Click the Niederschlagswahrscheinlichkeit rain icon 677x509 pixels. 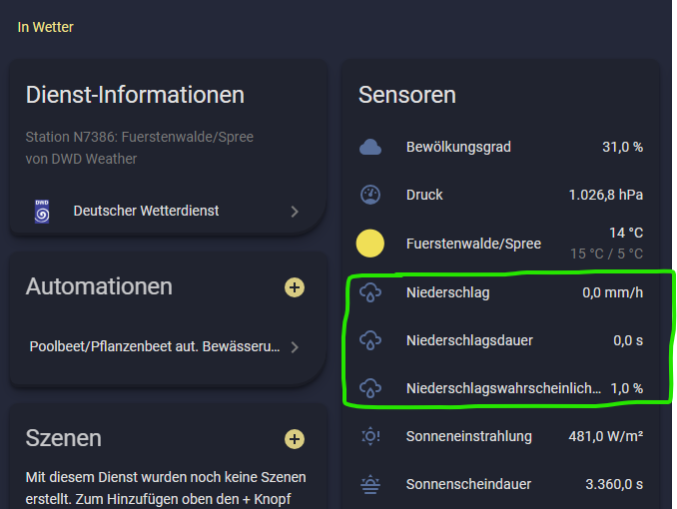(370, 388)
